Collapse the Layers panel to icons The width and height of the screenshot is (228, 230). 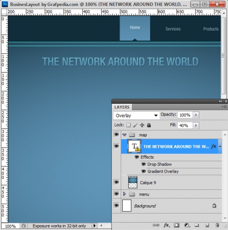(220, 101)
